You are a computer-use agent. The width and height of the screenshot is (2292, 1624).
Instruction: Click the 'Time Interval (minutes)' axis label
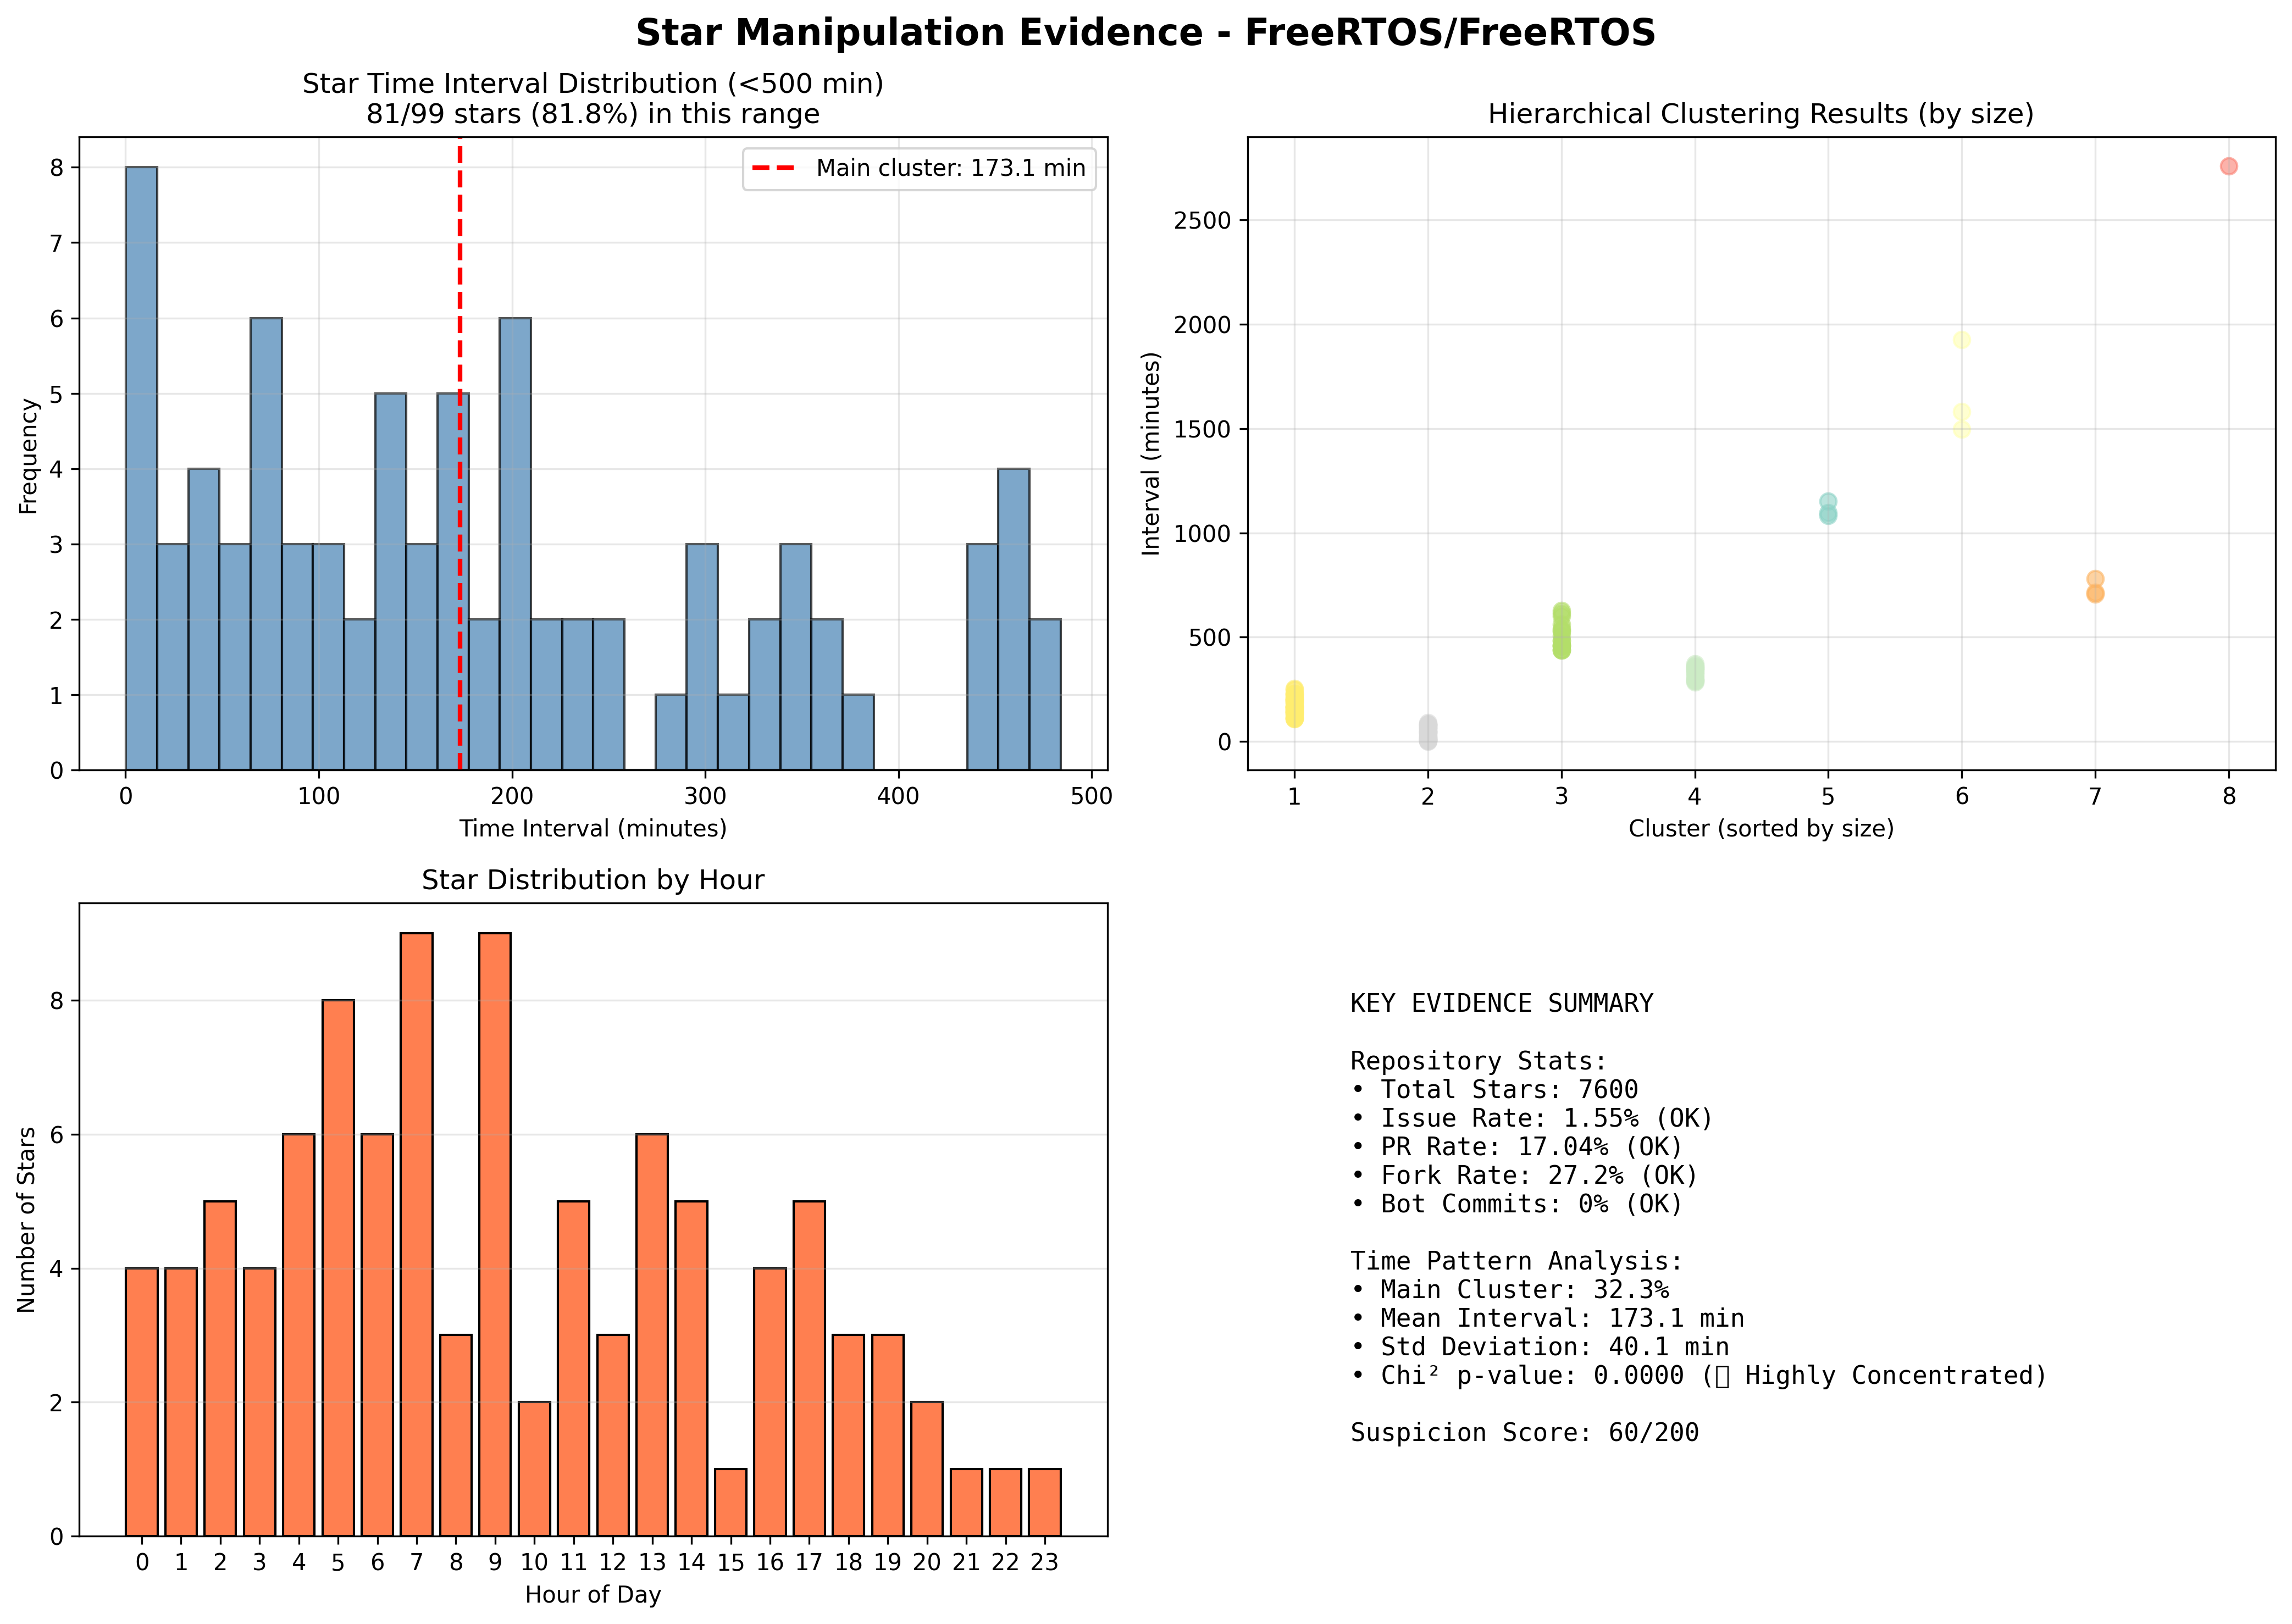click(593, 829)
